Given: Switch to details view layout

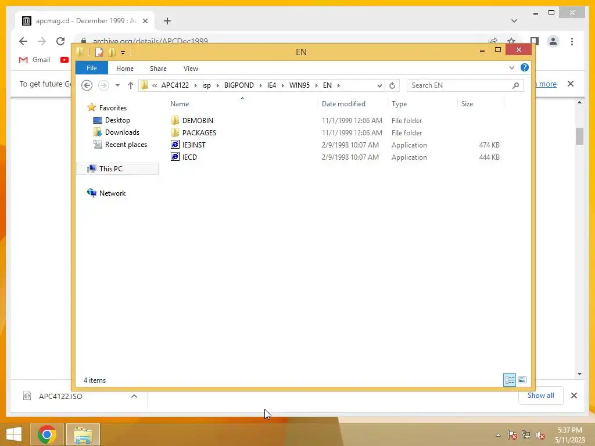Looking at the screenshot, I should click(509, 380).
